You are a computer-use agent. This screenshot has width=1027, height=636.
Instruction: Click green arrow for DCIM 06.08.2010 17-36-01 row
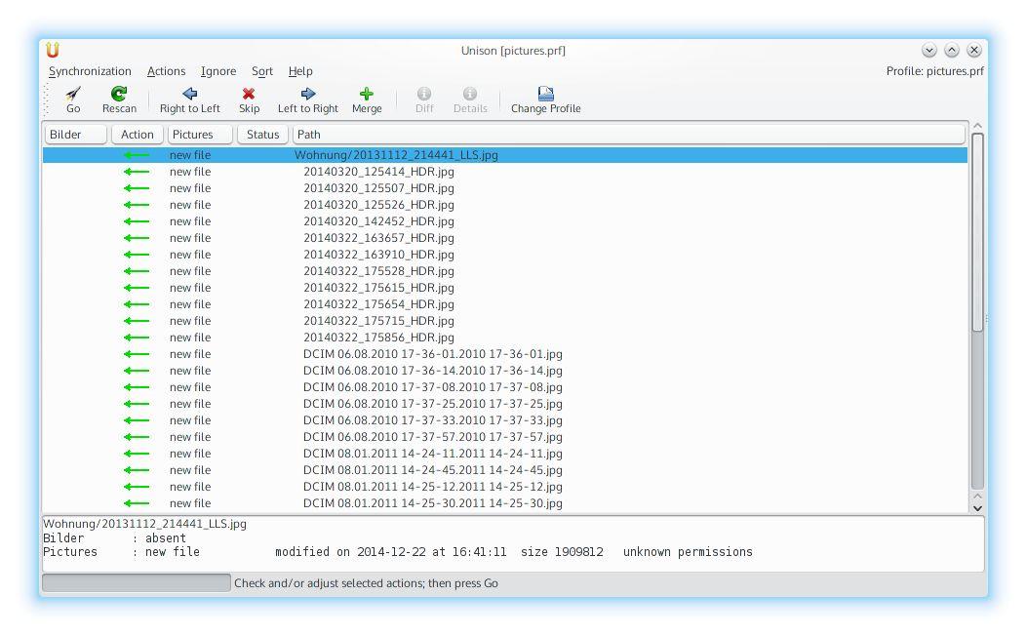point(137,354)
